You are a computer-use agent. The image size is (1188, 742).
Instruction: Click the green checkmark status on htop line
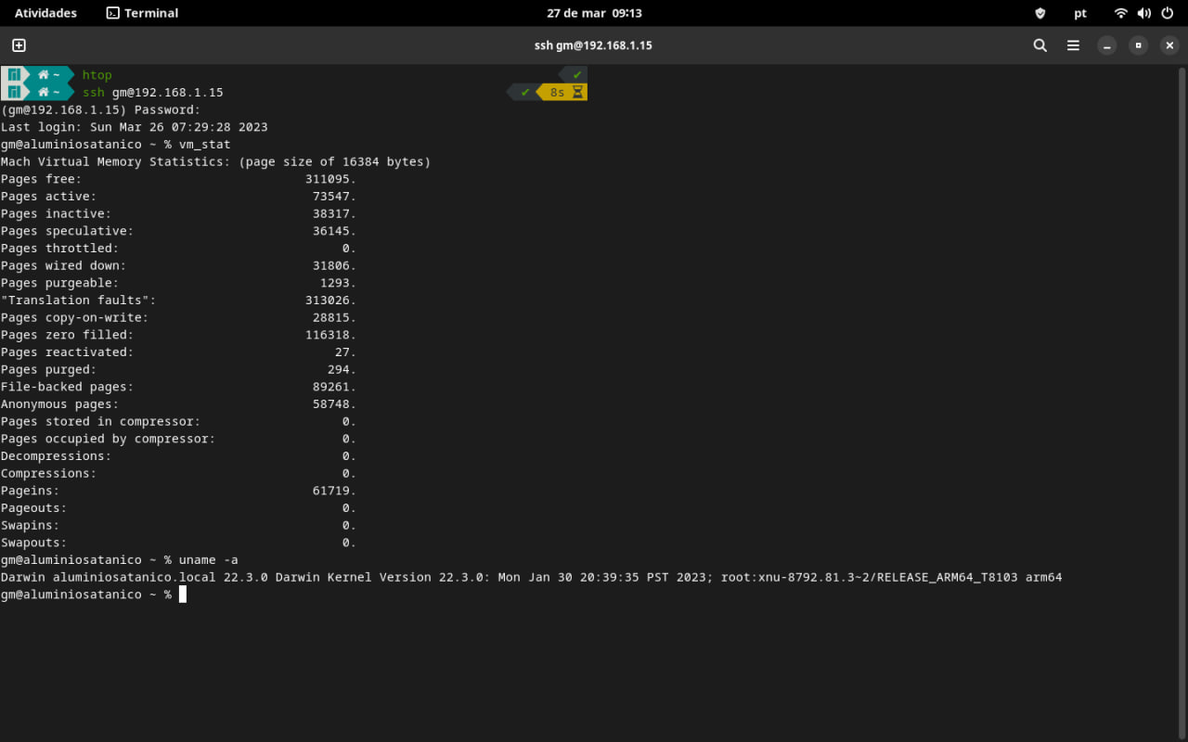(577, 74)
